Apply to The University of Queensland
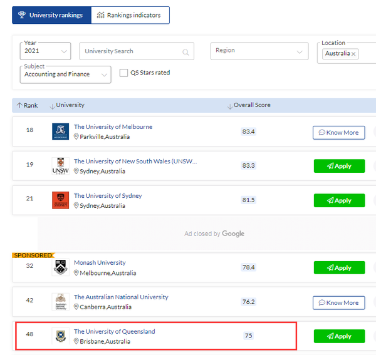The width and height of the screenshot is (376, 355). 339,336
